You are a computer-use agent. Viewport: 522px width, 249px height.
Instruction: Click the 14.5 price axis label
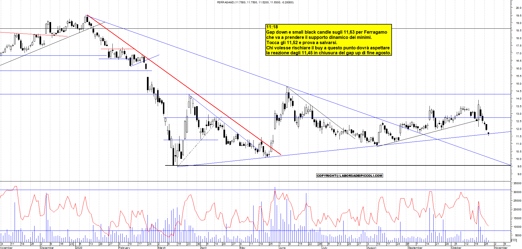[x=518, y=91]
